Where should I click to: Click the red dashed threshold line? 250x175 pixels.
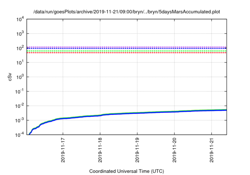tap(127, 53)
